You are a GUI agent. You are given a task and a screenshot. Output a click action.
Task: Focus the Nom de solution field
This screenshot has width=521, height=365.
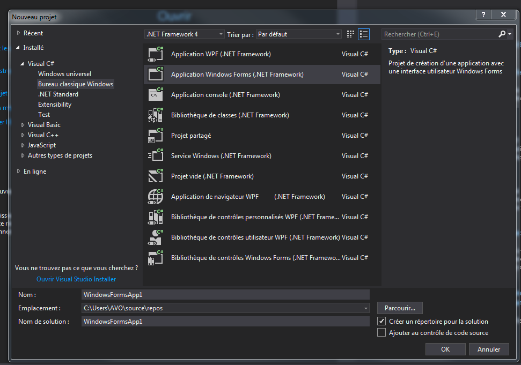coord(225,322)
